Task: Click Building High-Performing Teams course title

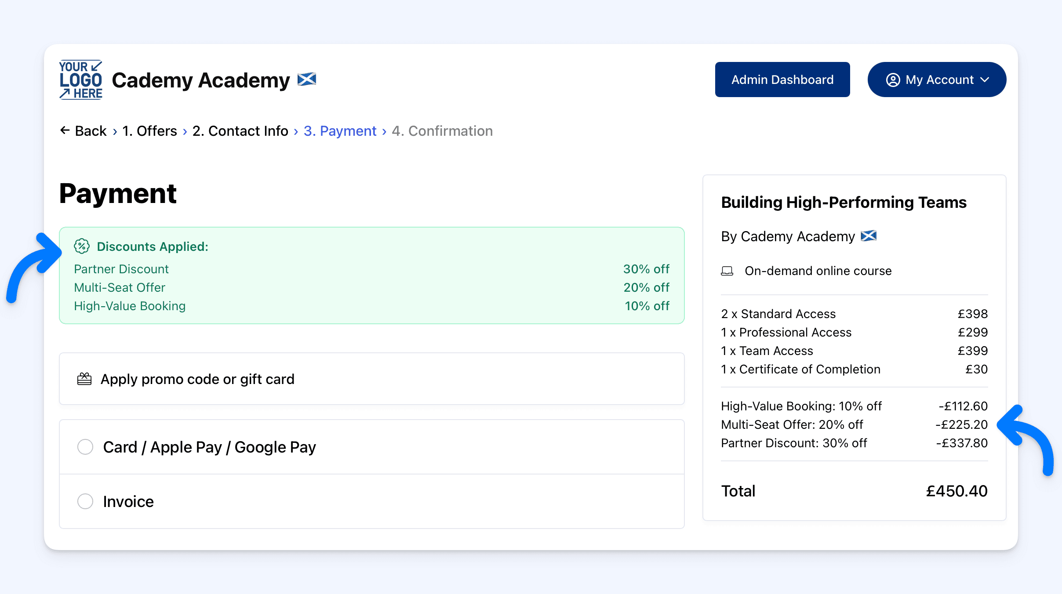Action: pos(844,203)
